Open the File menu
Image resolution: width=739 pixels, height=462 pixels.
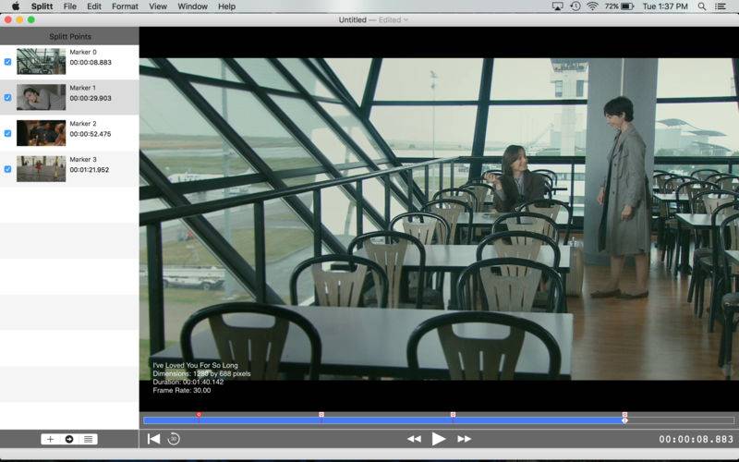70,6
